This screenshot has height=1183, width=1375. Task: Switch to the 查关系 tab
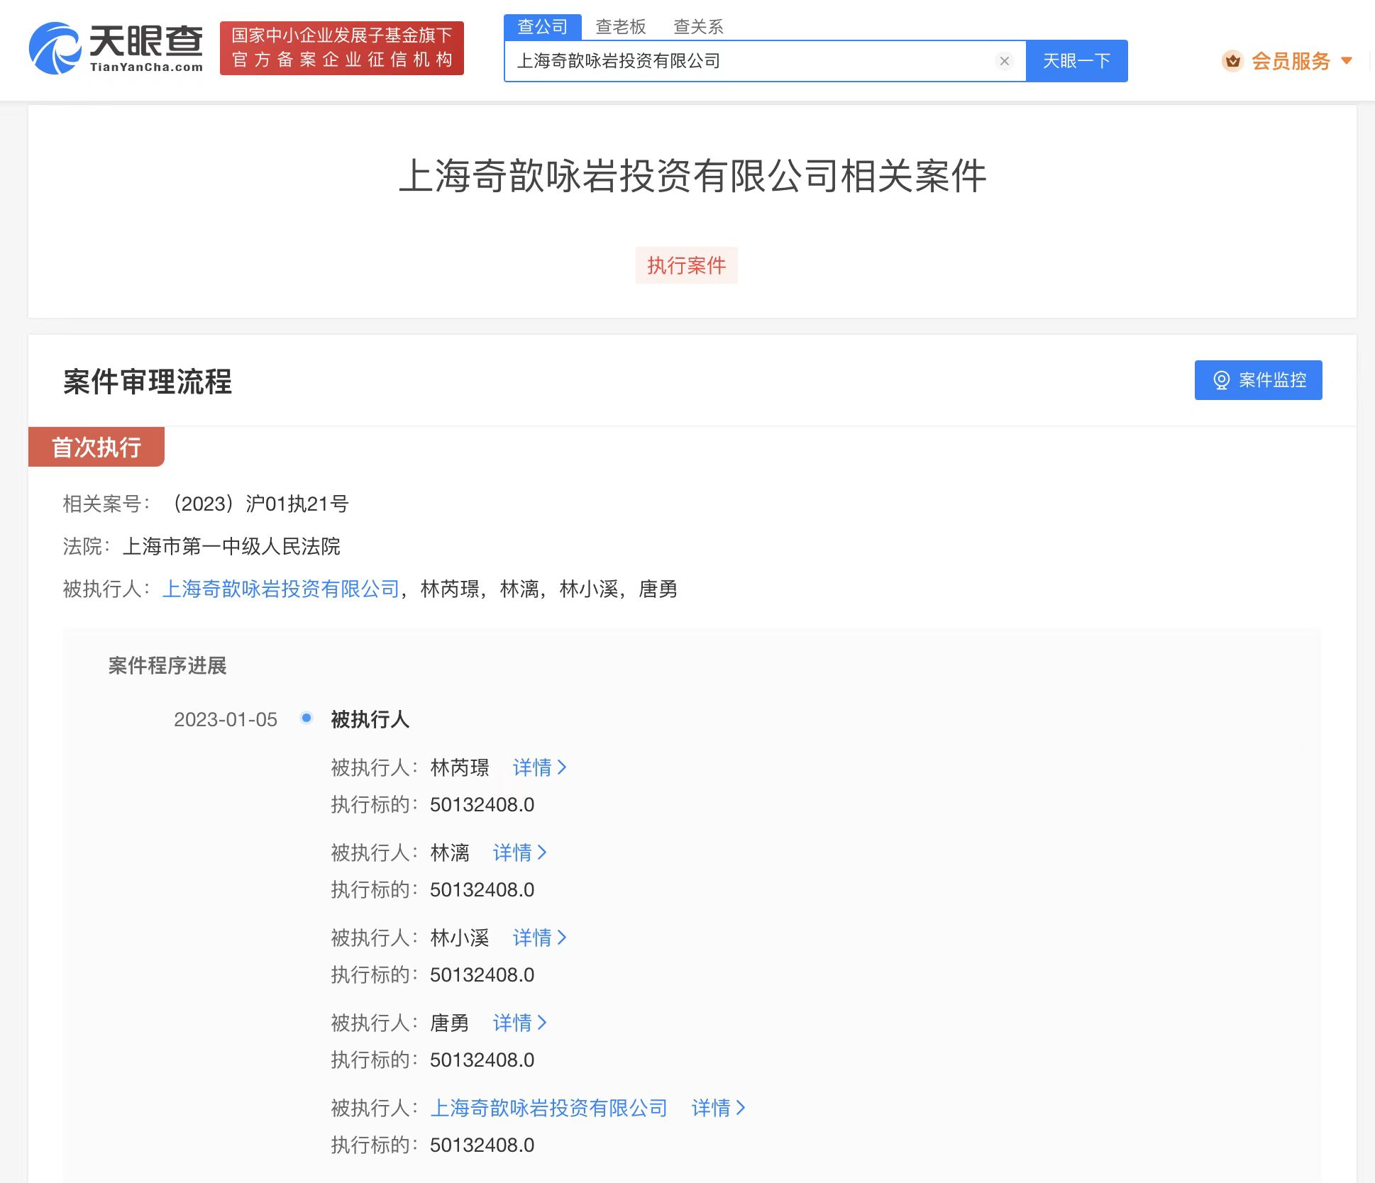tap(699, 27)
